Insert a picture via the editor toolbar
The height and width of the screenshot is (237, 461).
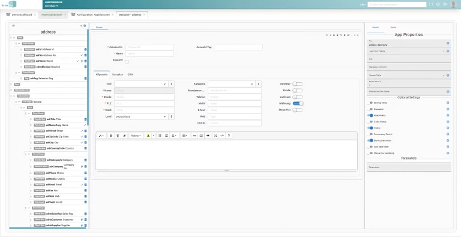[x=201, y=136]
